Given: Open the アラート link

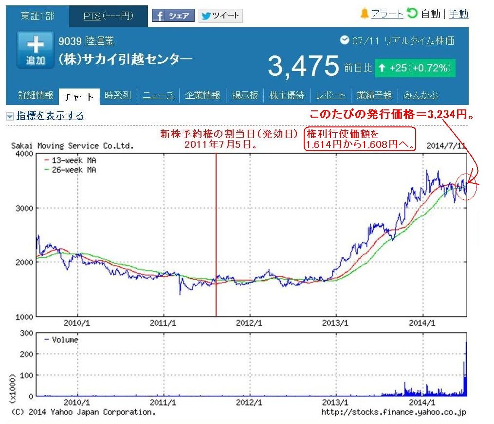Looking at the screenshot, I should [x=387, y=14].
